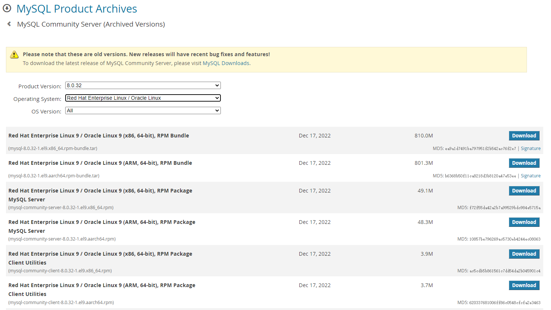Click the Operating System label
The width and height of the screenshot is (551, 310).
point(37,99)
